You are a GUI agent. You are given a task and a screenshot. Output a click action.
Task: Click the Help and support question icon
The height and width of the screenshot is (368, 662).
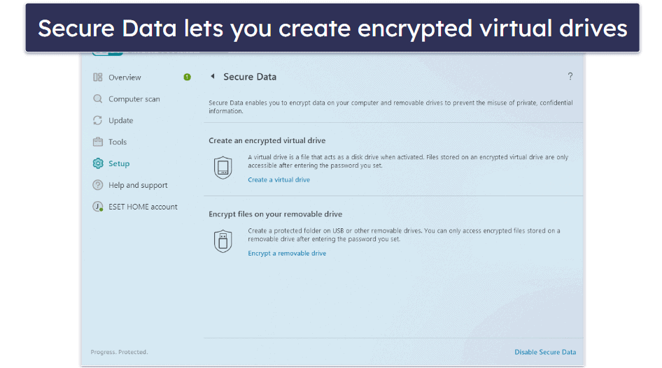(x=98, y=185)
